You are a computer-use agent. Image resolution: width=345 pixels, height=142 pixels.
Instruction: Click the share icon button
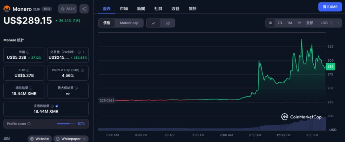(84, 9)
